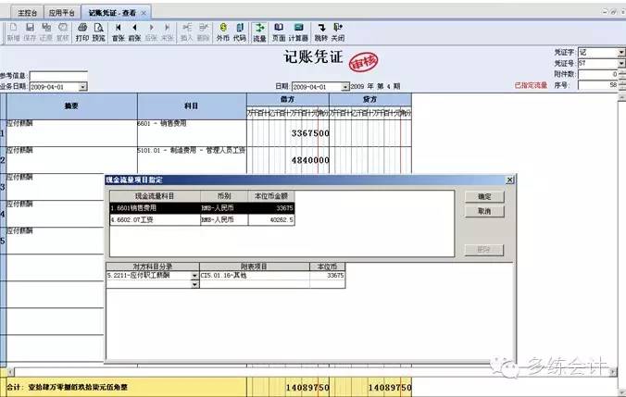Click the horizontal scrollbar left arrow
This screenshot has width=626, height=397.
click(10, 372)
